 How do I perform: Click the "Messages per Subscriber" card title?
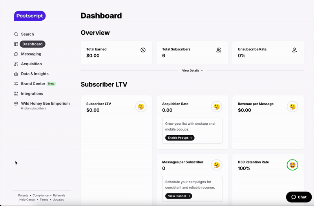tap(183, 162)
